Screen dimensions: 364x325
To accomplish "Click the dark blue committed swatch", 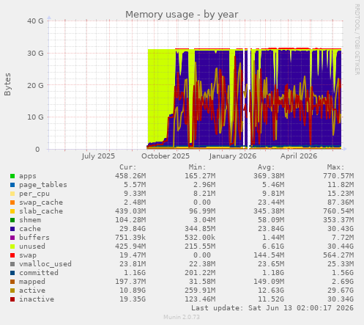I will click(12, 273).
